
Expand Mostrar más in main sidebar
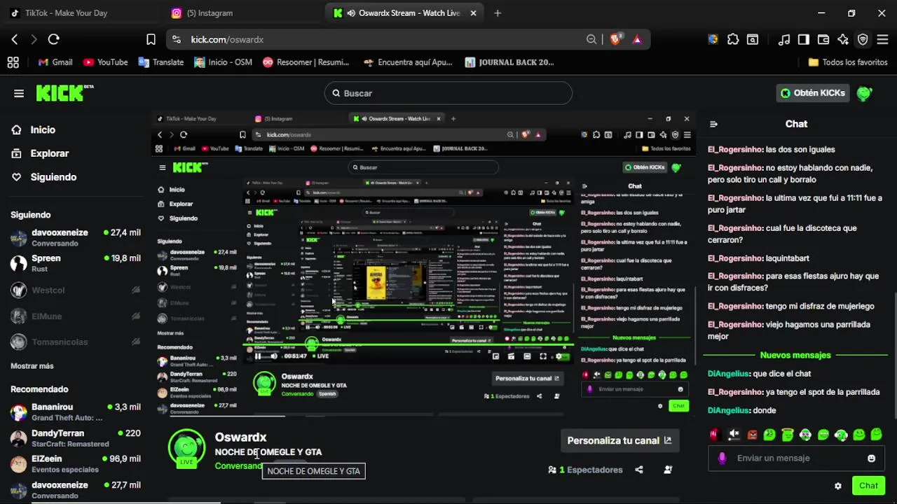[32, 366]
